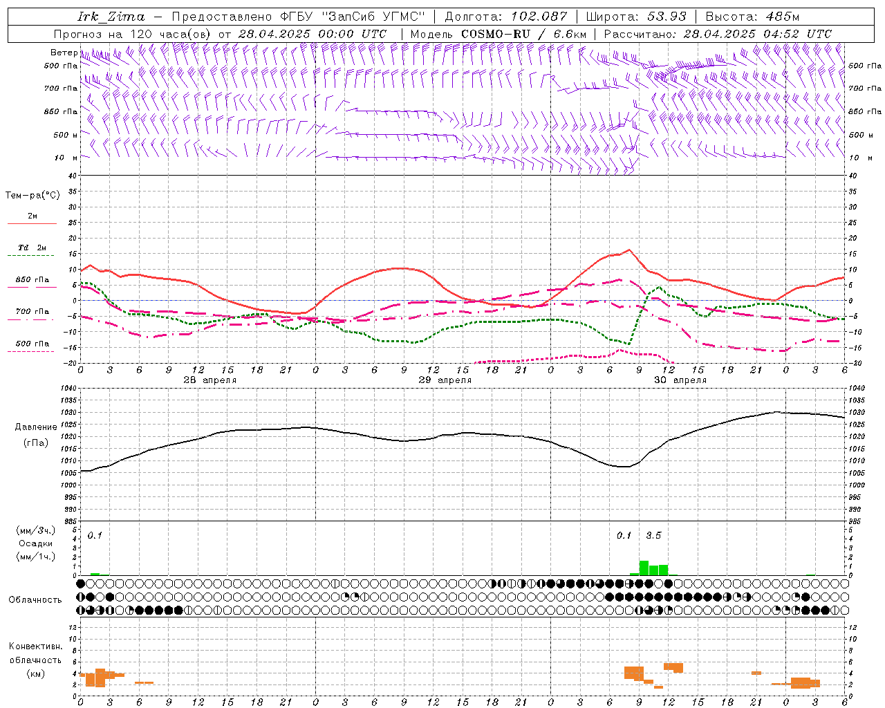Viewport: 885px width, 708px height.
Task: Click the "2м" temperature legend entry
Action: click(x=32, y=216)
